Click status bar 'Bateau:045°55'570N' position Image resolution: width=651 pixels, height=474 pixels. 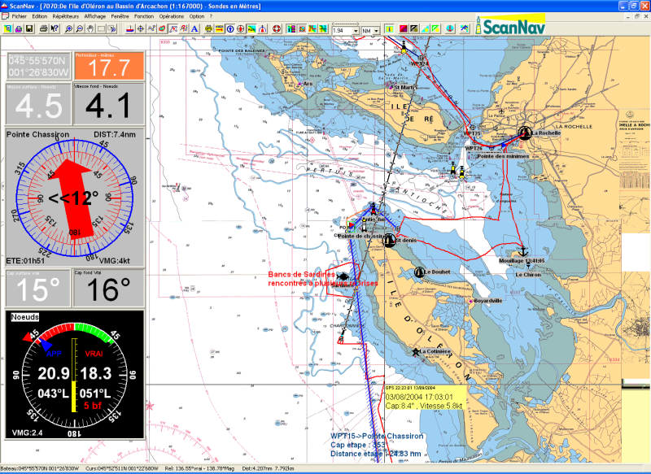coord(40,468)
